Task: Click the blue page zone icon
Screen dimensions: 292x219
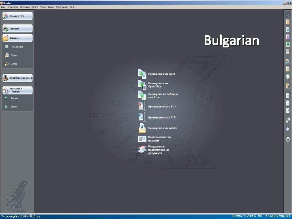Action: [x=288, y=30]
